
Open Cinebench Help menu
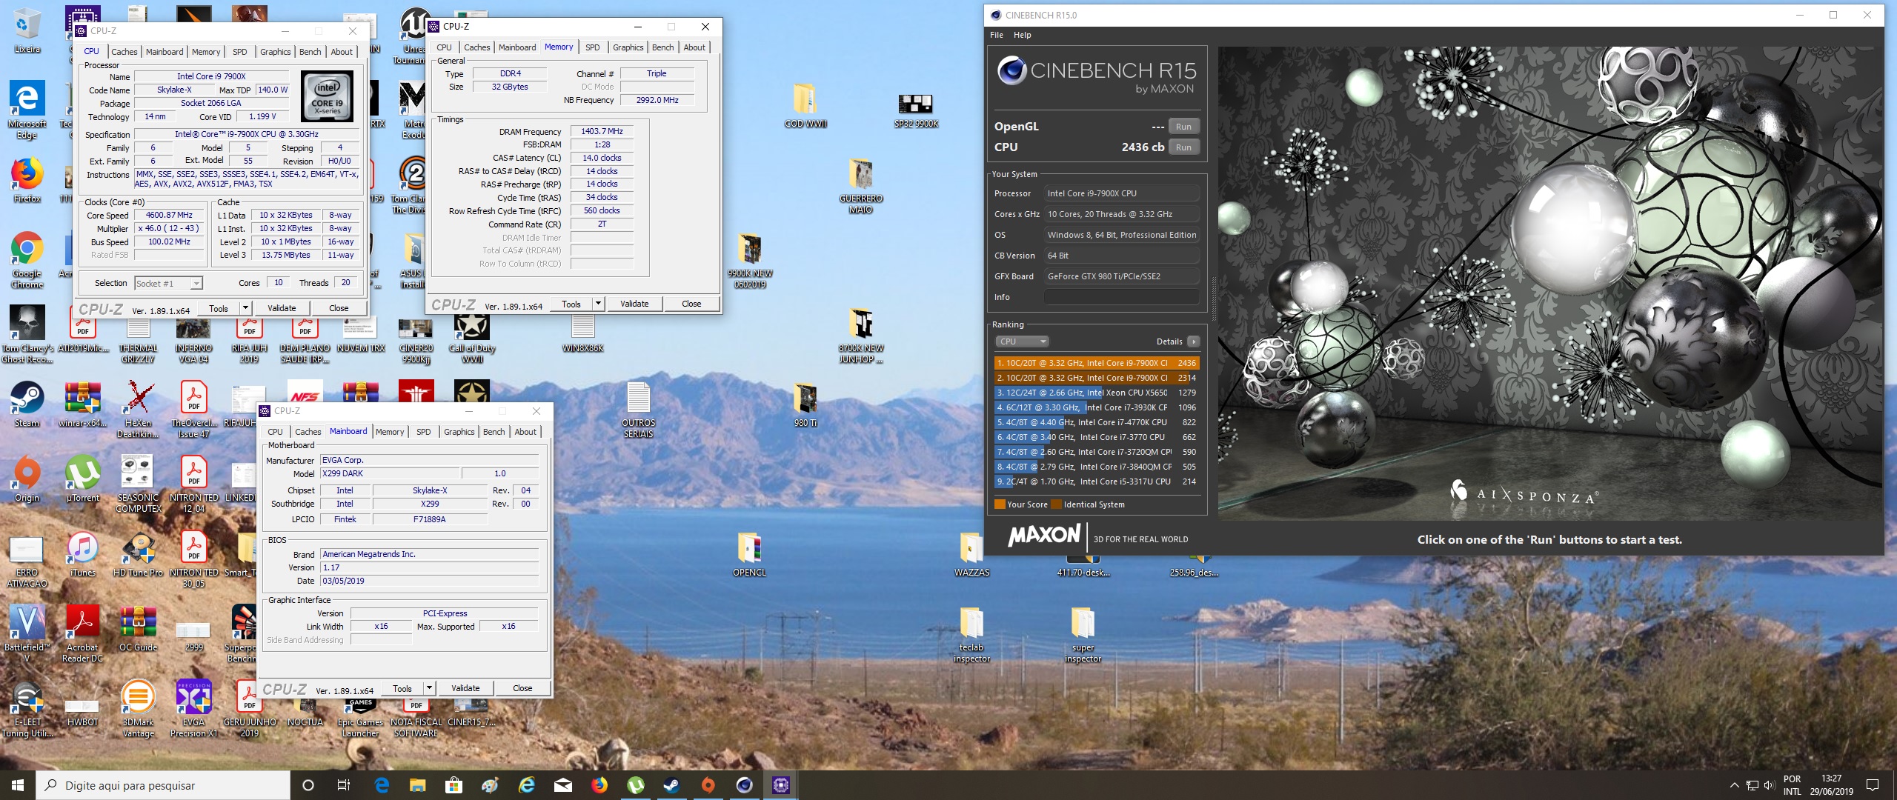[x=1022, y=35]
